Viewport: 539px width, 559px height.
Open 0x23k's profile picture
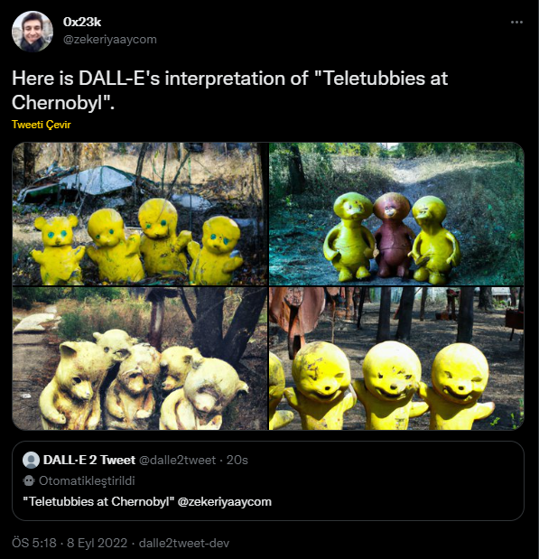tap(33, 32)
